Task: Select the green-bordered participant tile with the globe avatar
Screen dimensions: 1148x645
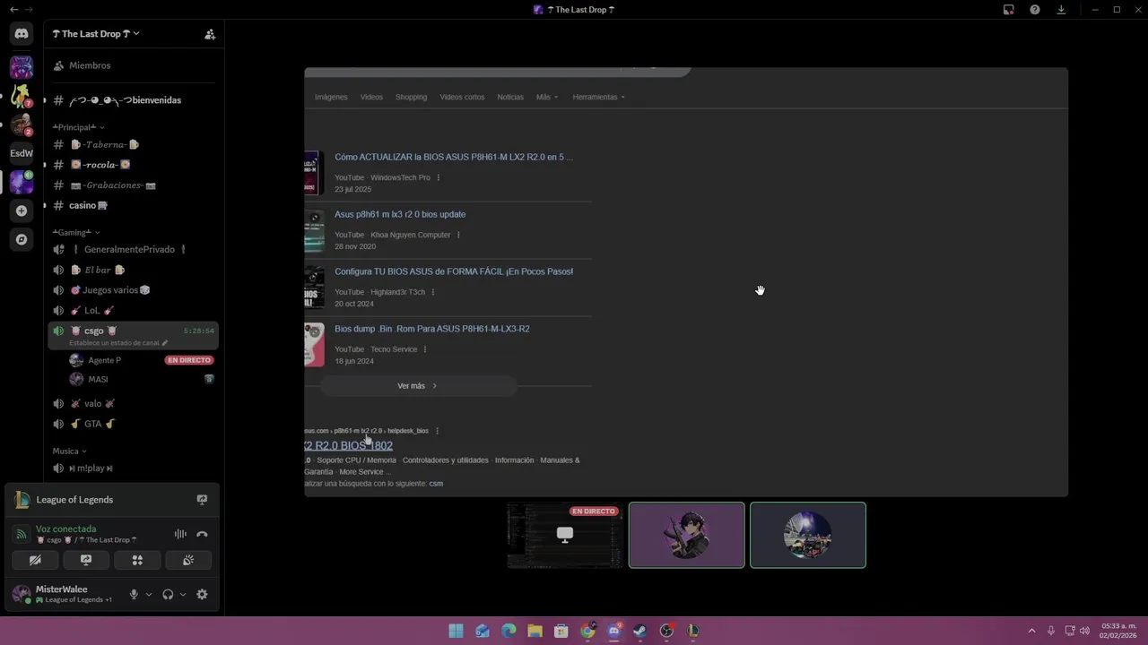Action: coord(808,535)
